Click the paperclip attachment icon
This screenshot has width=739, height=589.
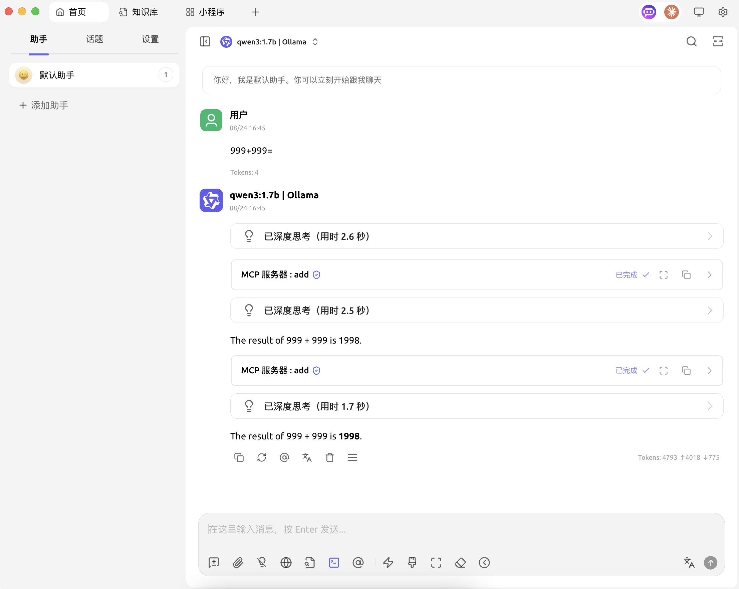(x=238, y=563)
